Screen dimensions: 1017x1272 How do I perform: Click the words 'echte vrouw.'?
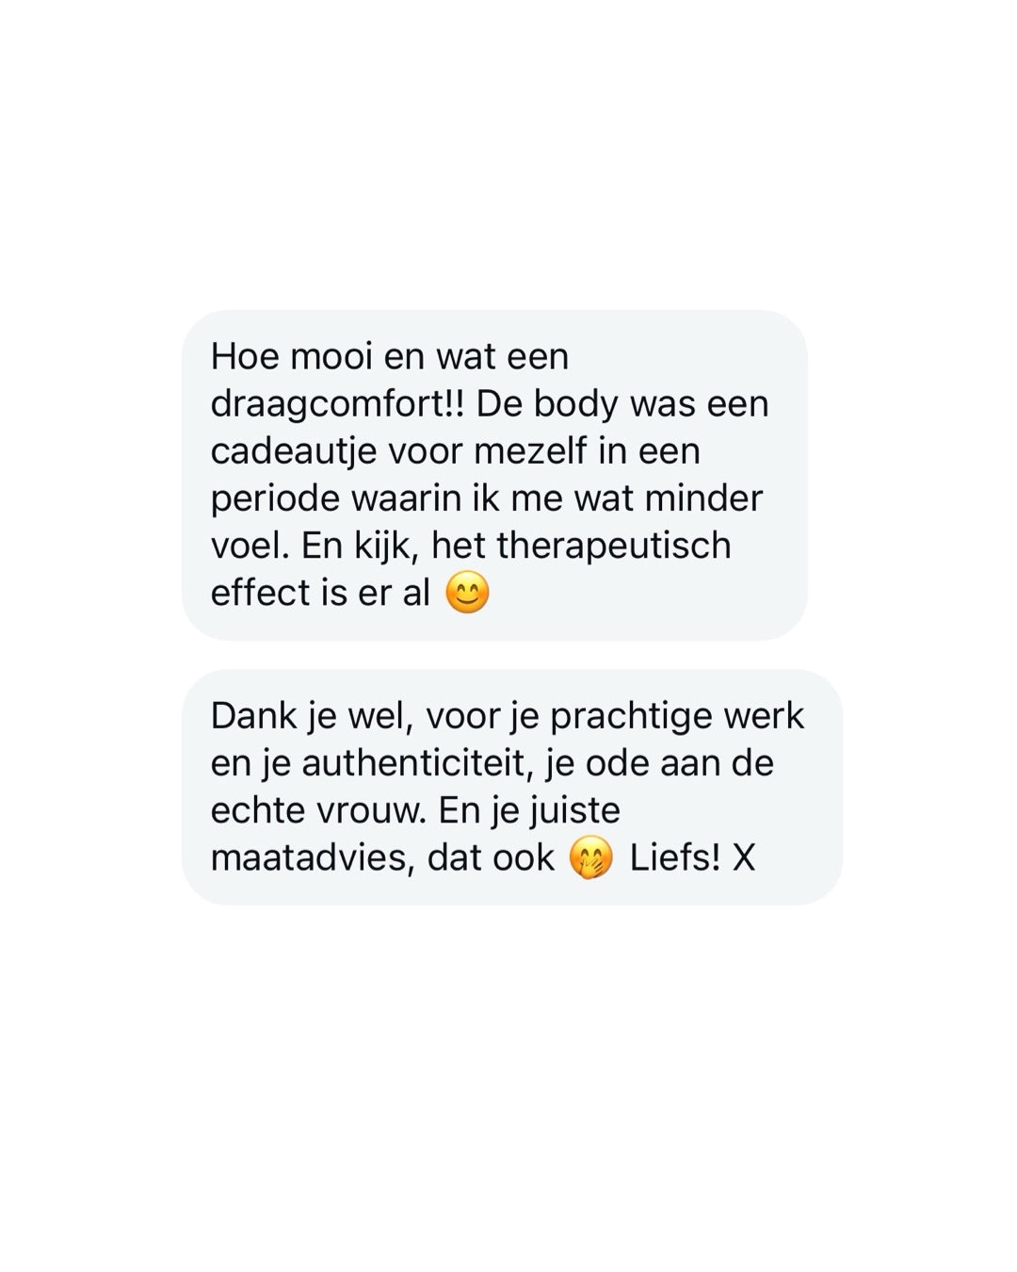pyautogui.click(x=318, y=810)
